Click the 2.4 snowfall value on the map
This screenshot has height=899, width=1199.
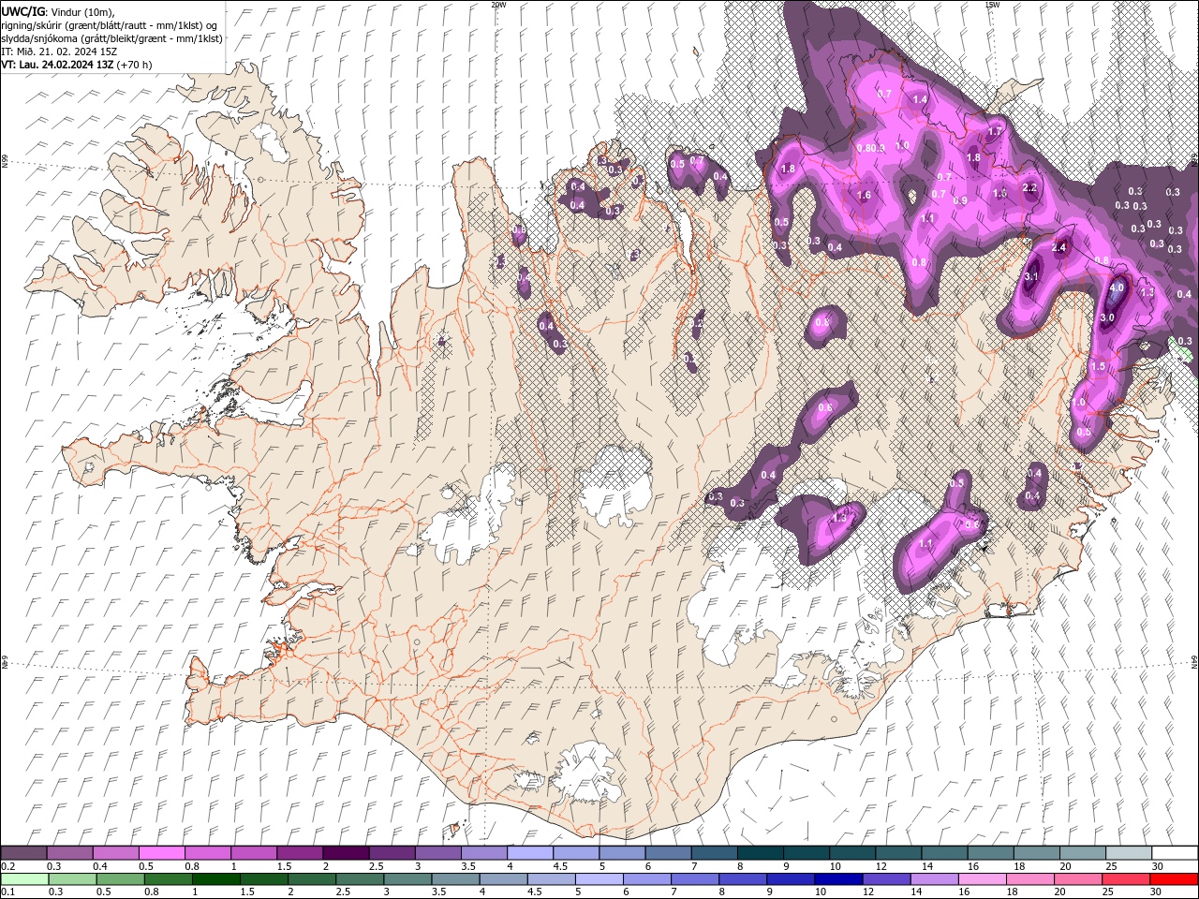point(1059,248)
